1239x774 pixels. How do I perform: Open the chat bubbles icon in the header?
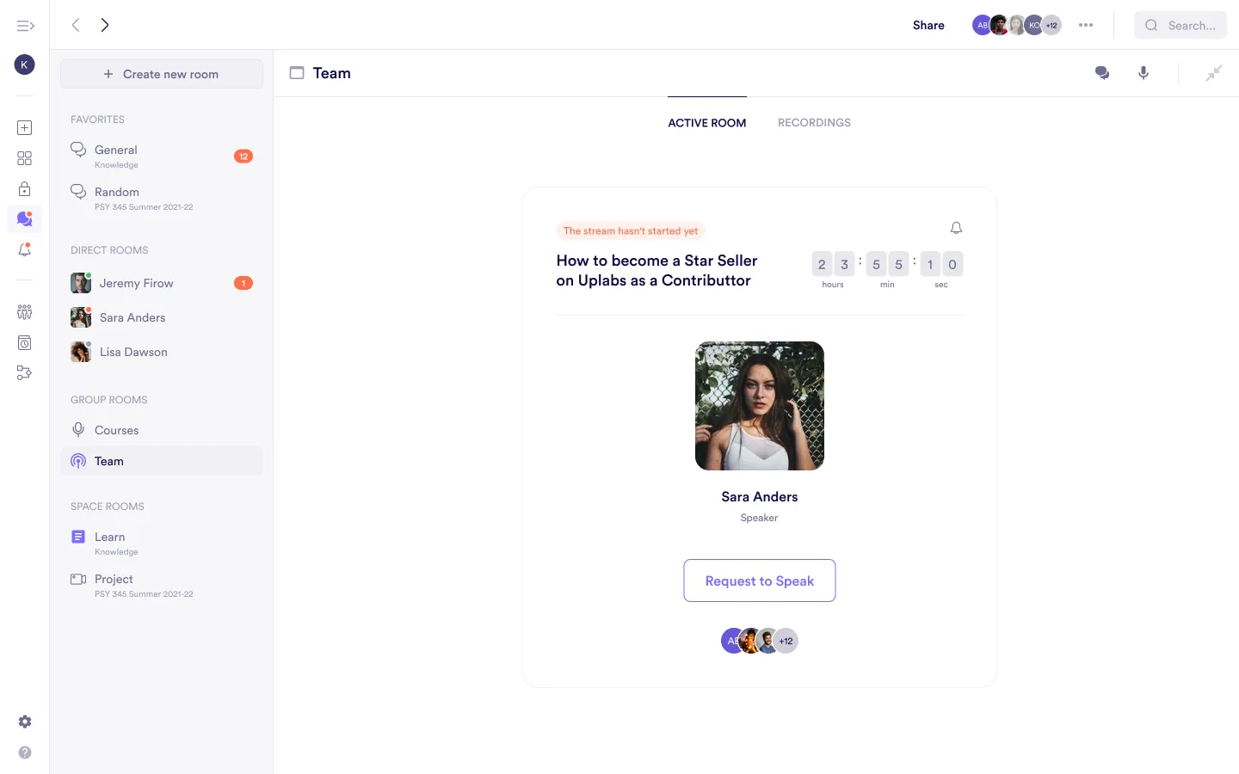[x=1102, y=73]
